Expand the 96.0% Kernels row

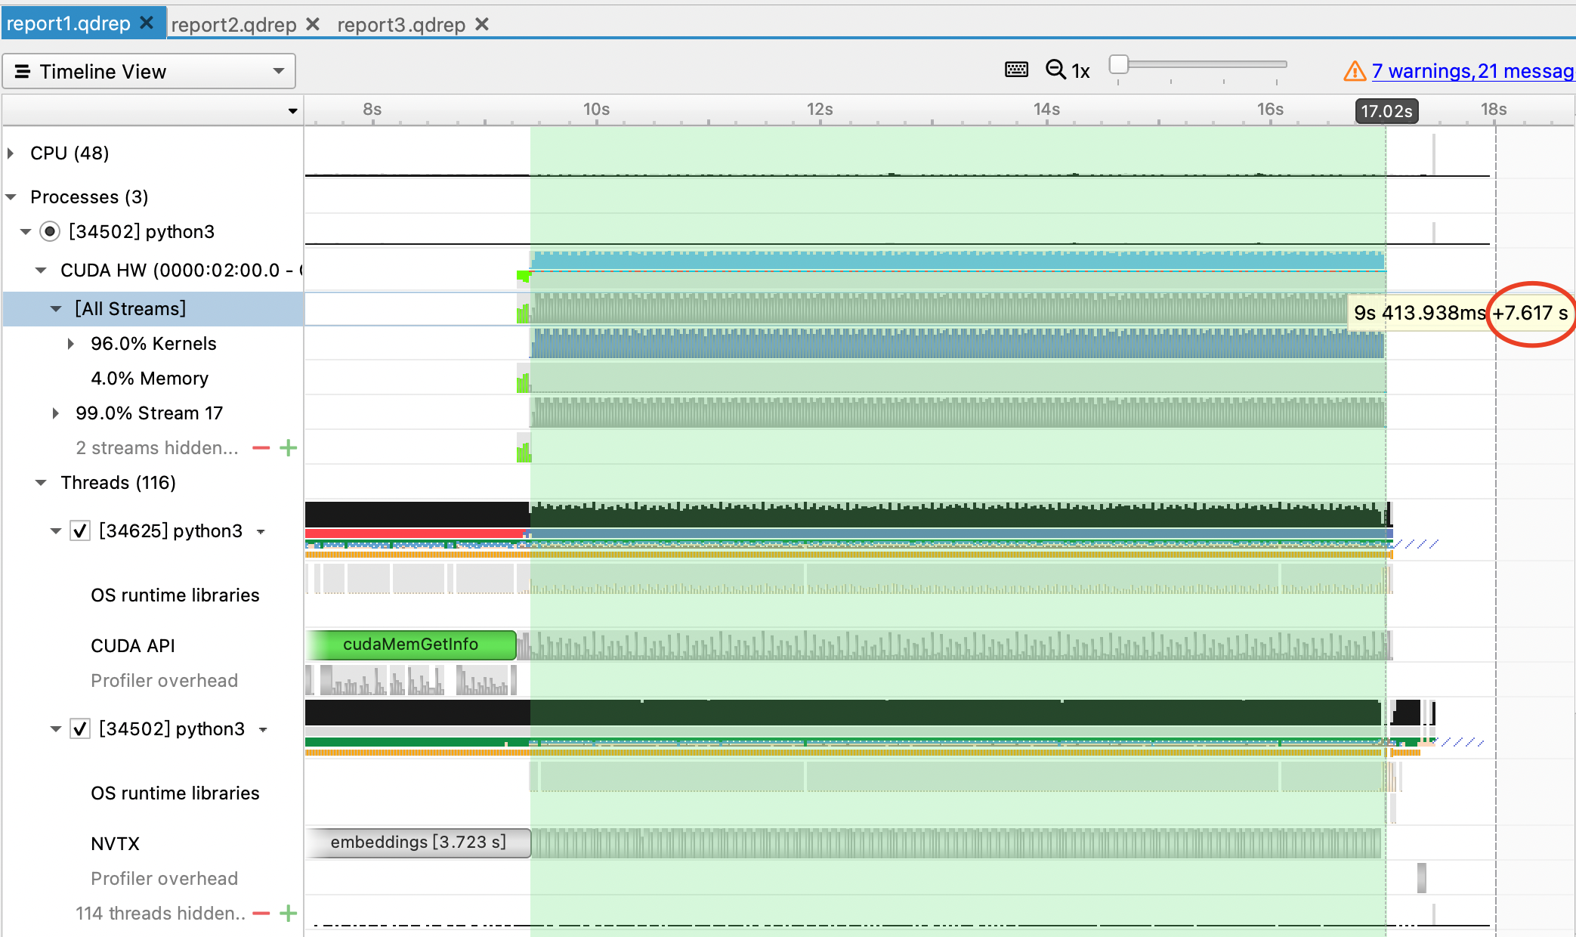click(70, 343)
